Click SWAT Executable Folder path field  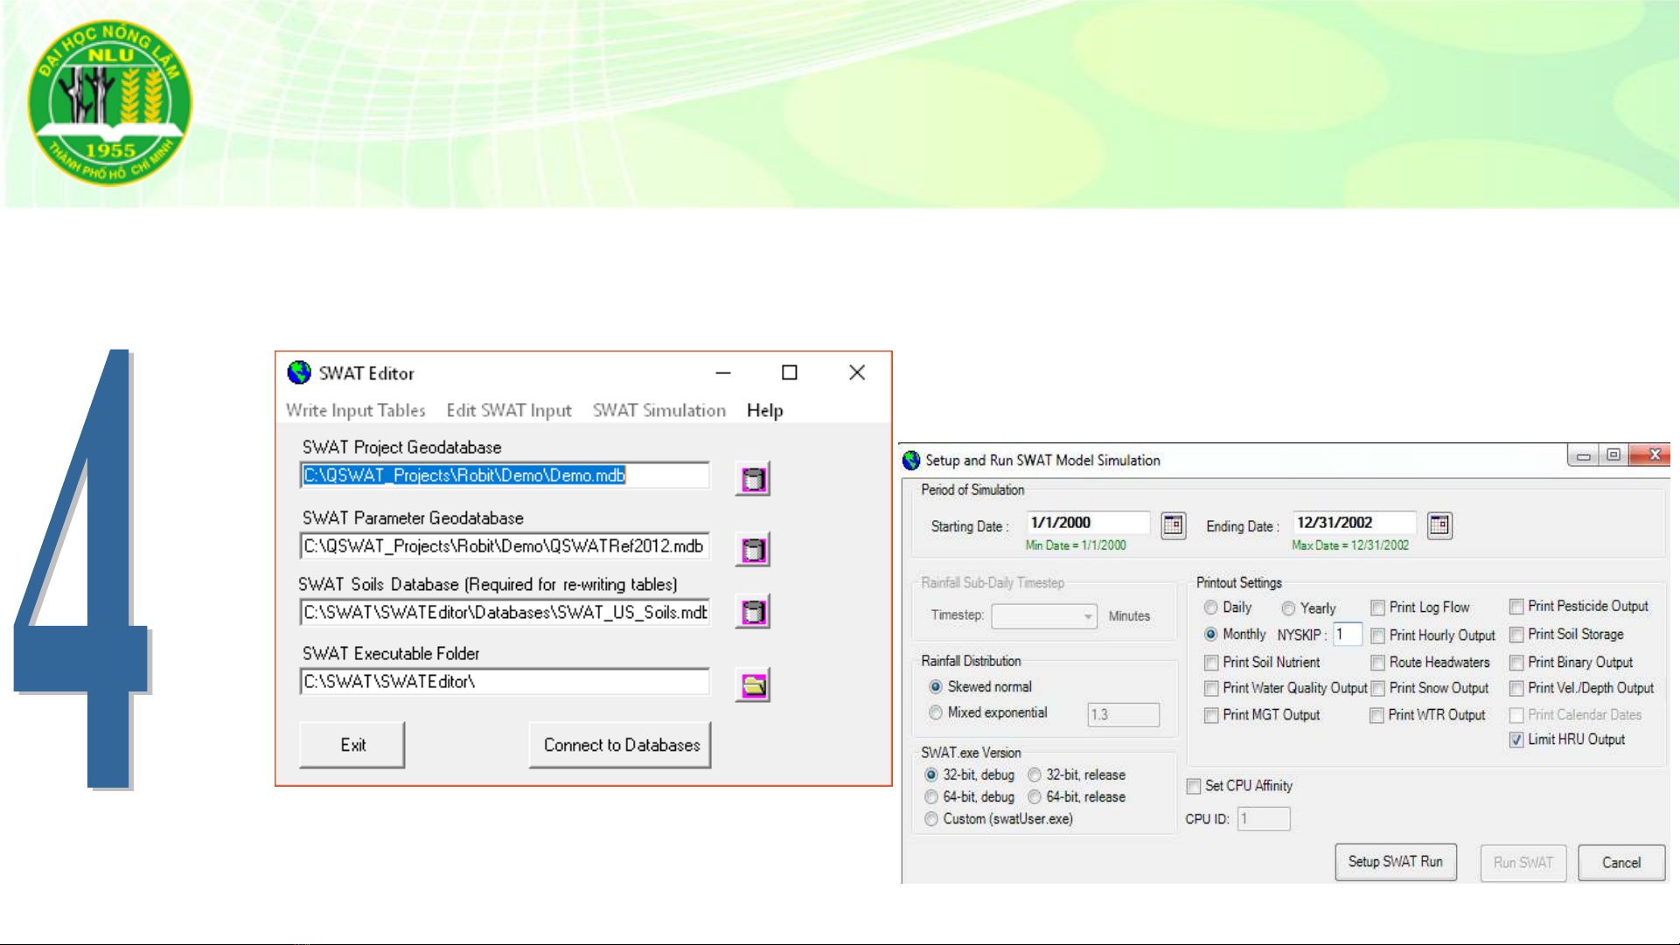pyautogui.click(x=505, y=682)
